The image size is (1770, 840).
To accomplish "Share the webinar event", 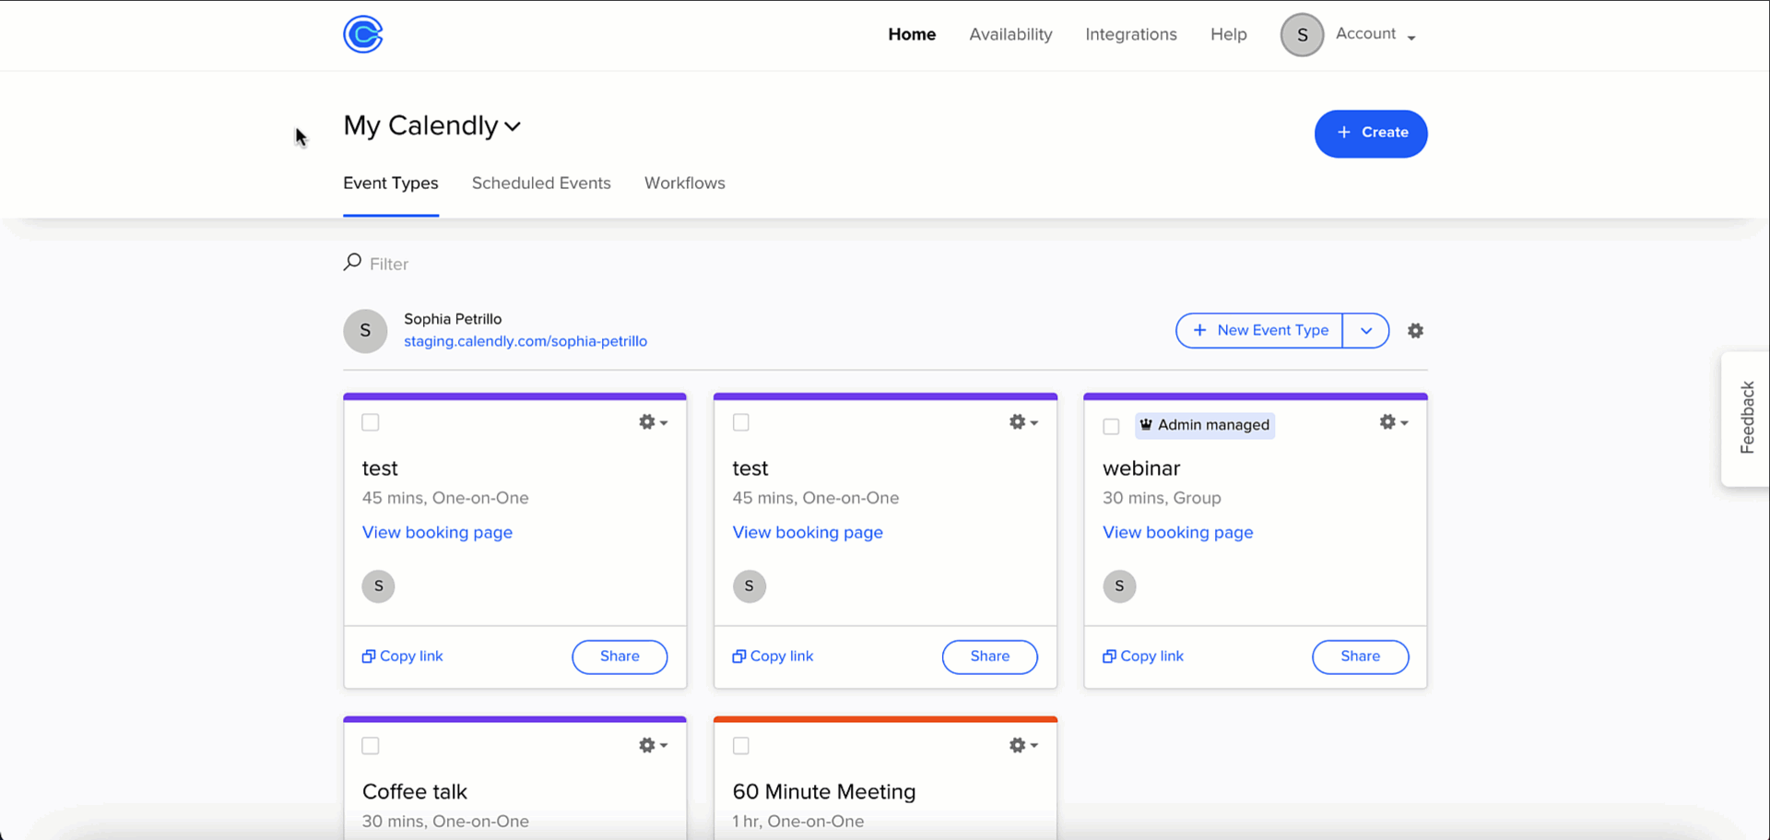I will pyautogui.click(x=1361, y=657).
